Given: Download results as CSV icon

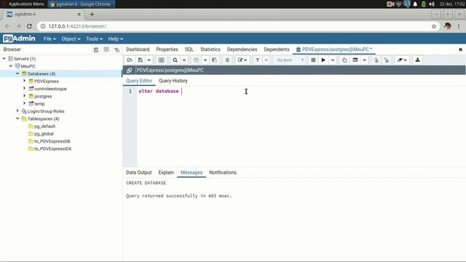Looking at the screenshot, I should 417,60.
